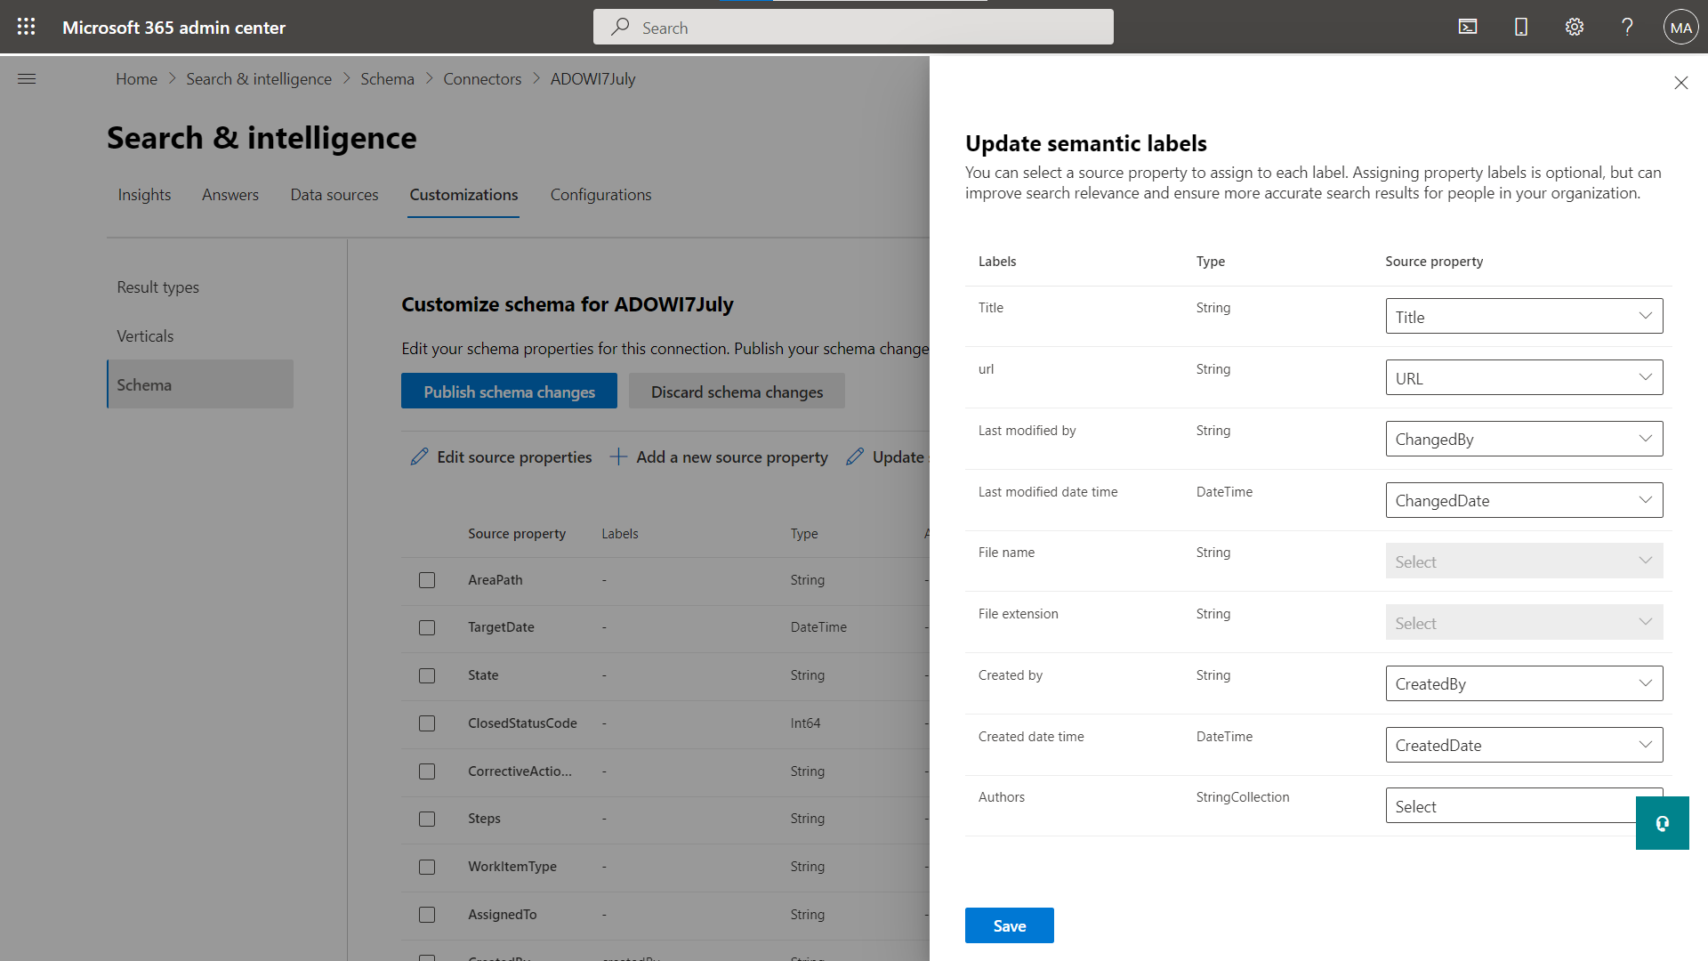Click Schema link in breadcrumb navigation
1708x961 pixels.
(x=387, y=78)
